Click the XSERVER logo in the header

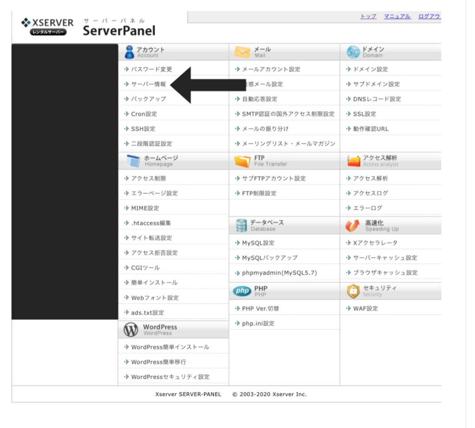pyautogui.click(x=47, y=26)
